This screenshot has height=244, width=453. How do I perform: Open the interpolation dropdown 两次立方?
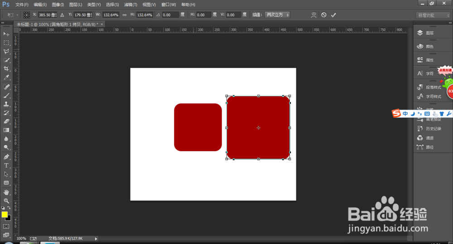(277, 15)
